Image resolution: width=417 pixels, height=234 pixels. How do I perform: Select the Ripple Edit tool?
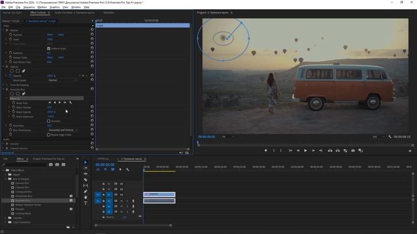point(85,174)
